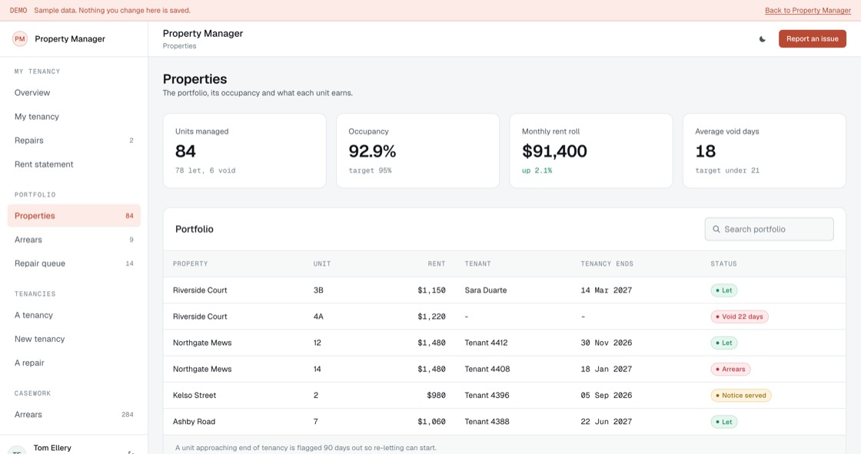Click Riverside Court in the 4A row
The width and height of the screenshot is (861, 454).
[x=200, y=316]
